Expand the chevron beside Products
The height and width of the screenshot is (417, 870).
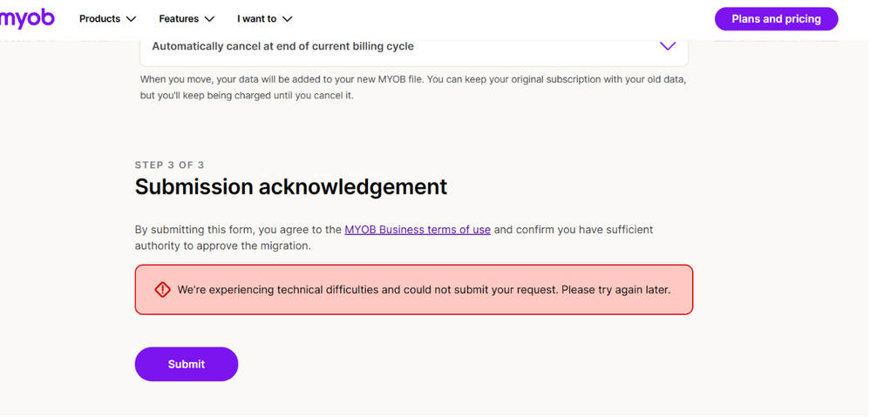131,19
